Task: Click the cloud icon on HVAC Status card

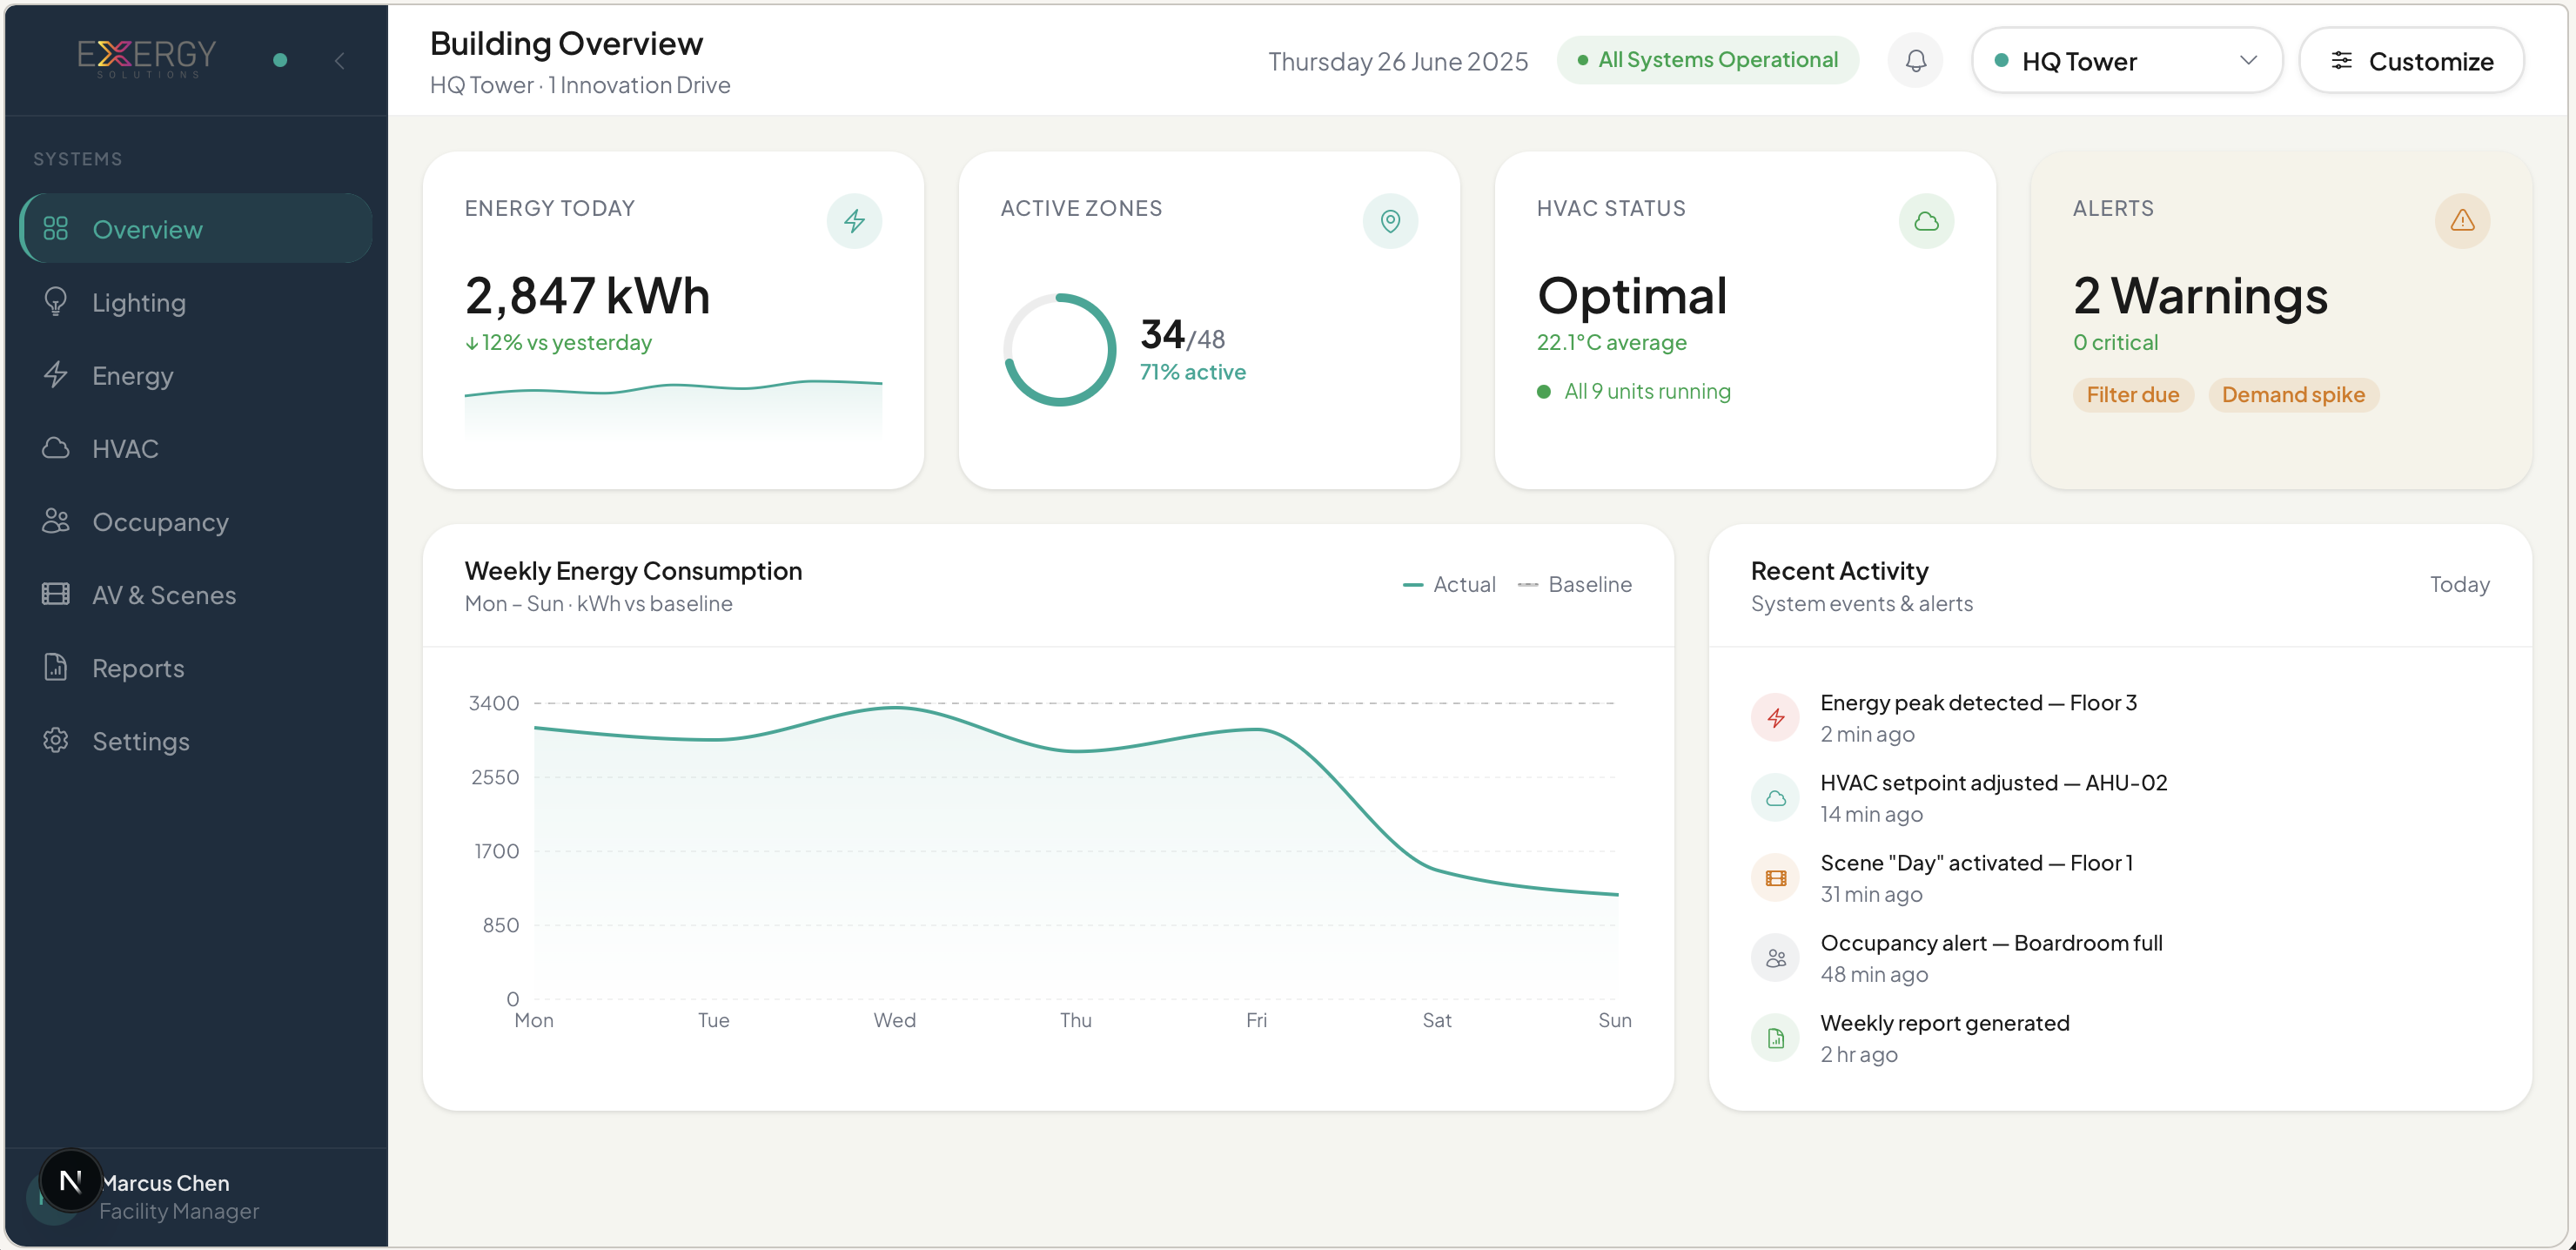Action: pyautogui.click(x=1926, y=221)
